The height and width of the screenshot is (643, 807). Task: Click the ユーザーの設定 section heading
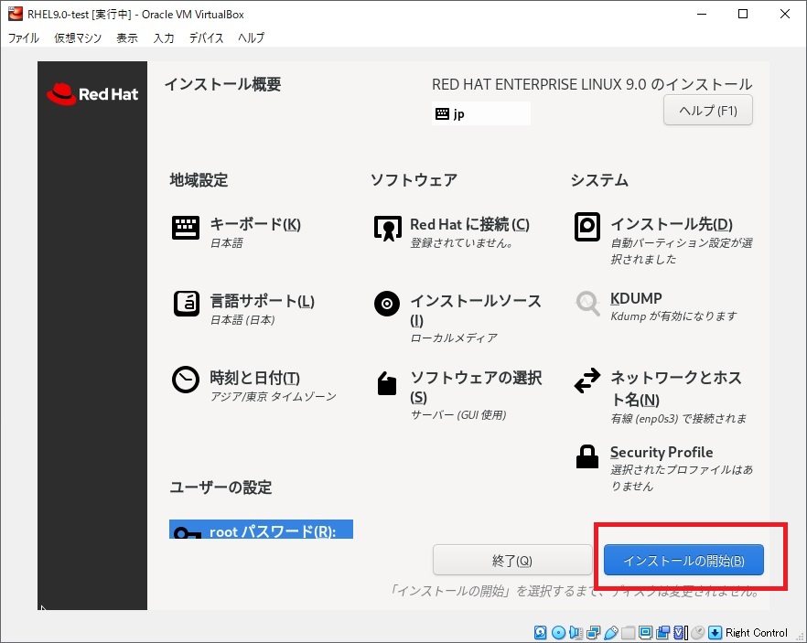point(221,488)
